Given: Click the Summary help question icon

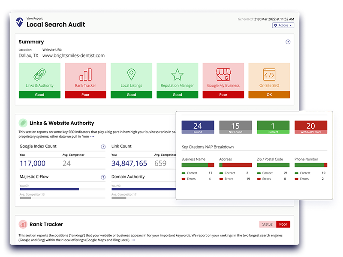Looking at the screenshot, I should click(288, 42).
